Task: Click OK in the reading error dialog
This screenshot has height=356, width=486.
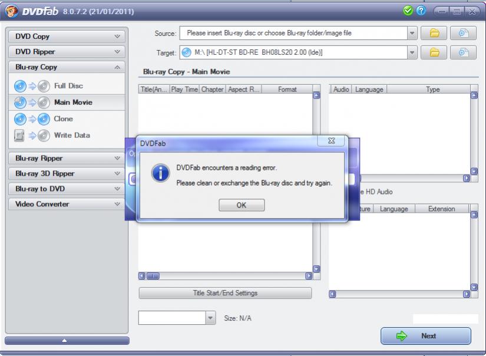Action: point(242,205)
